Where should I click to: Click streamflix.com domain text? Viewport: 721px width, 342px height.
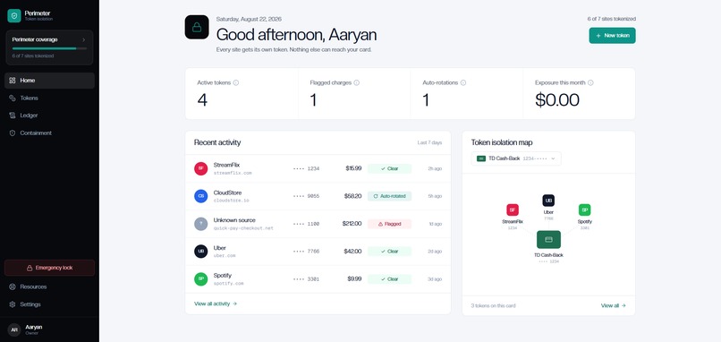(x=233, y=173)
